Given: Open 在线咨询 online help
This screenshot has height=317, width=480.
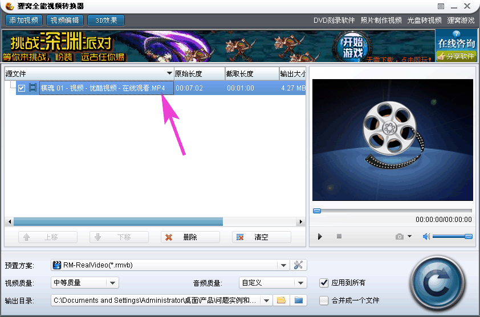Looking at the screenshot, I should pyautogui.click(x=456, y=43).
